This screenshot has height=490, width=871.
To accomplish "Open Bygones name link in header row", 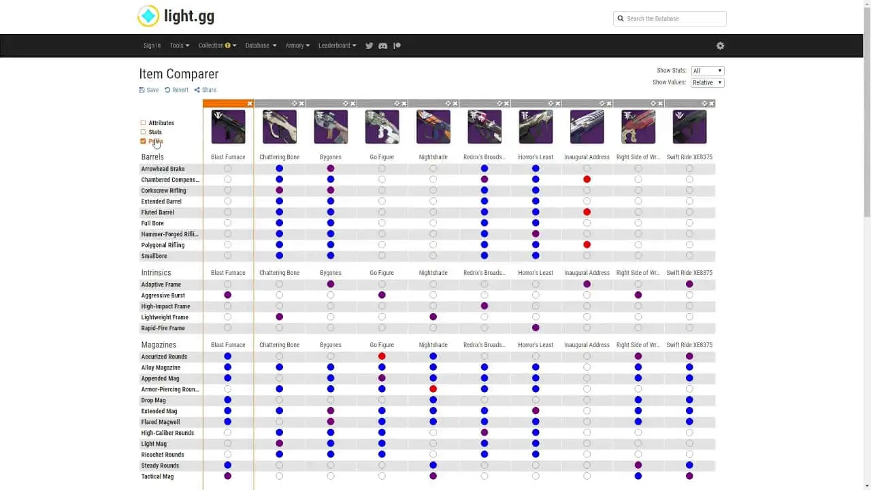I will tap(331, 157).
